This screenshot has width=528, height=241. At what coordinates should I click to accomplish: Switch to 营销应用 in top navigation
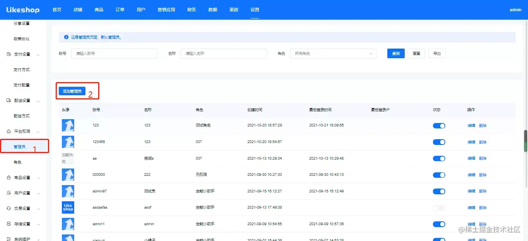(x=166, y=10)
